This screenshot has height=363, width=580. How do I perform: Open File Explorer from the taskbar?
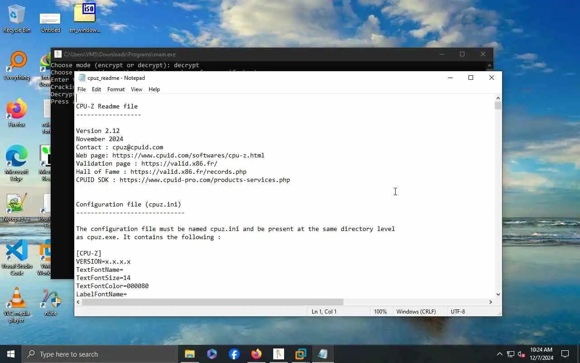pos(189,354)
